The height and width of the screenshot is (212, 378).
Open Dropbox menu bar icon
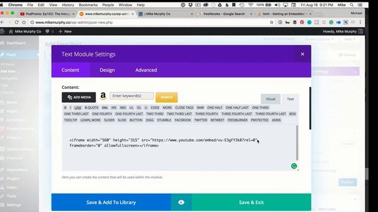(x=190, y=5)
